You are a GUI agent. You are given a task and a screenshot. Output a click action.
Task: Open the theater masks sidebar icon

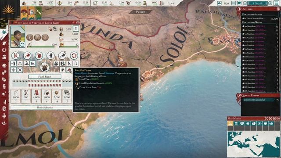4,72
